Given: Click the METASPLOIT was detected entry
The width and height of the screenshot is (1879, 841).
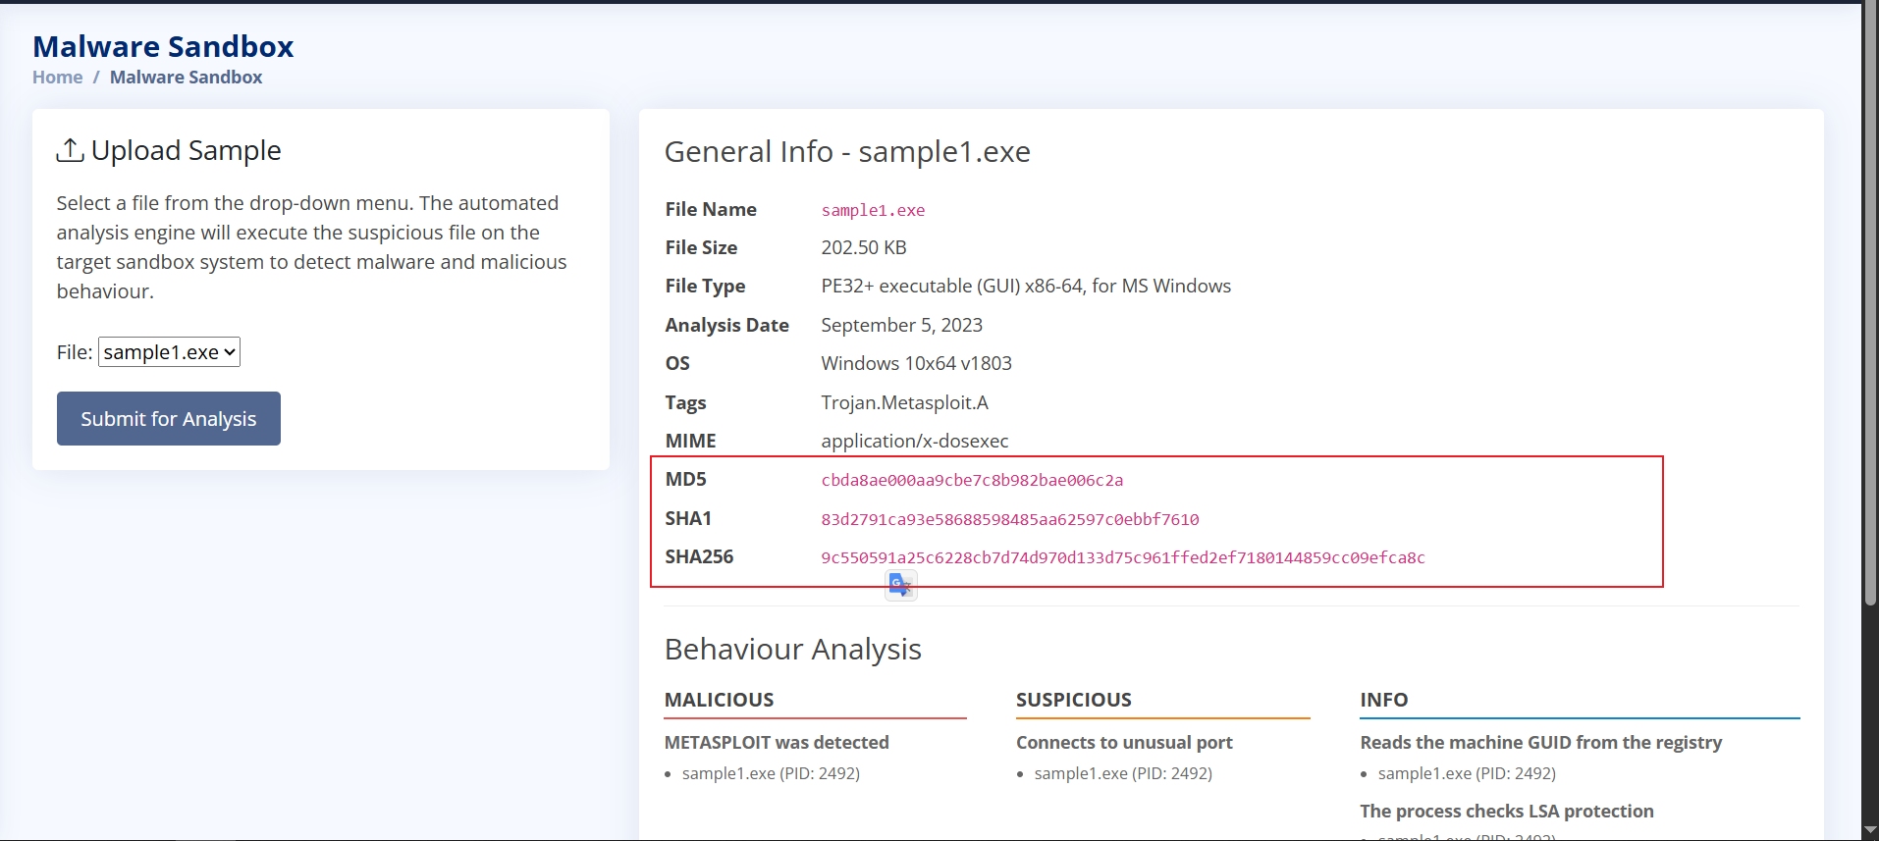Looking at the screenshot, I should 777,743.
